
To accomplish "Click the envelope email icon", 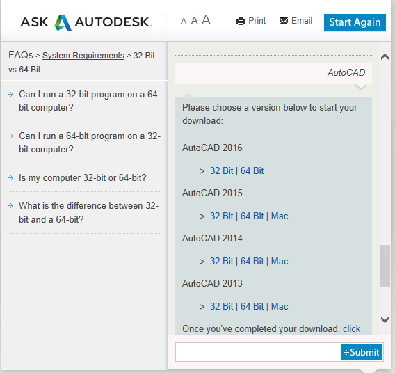I will click(x=284, y=21).
